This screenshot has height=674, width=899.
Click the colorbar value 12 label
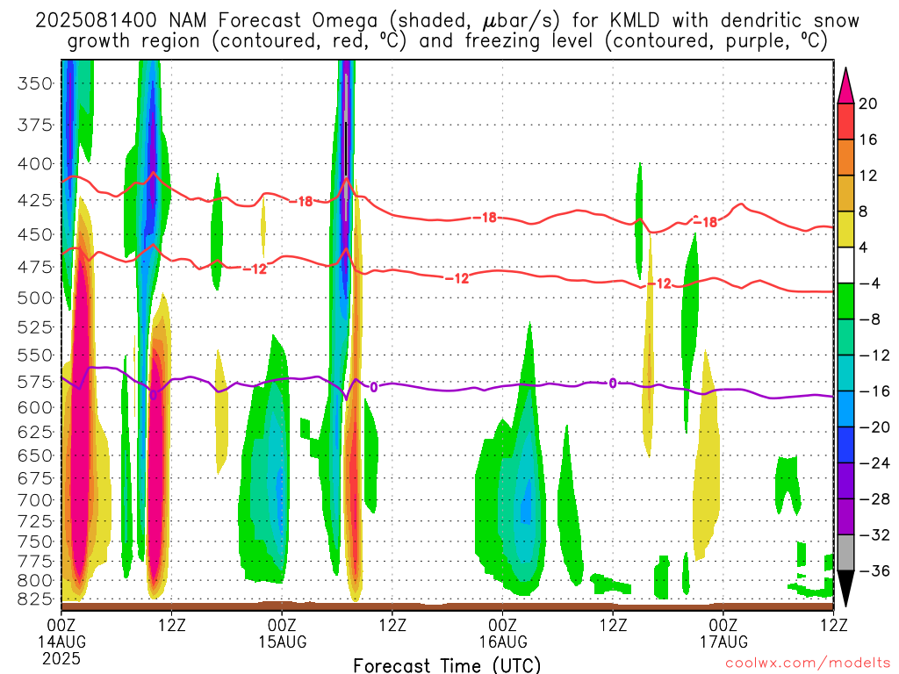(x=868, y=176)
